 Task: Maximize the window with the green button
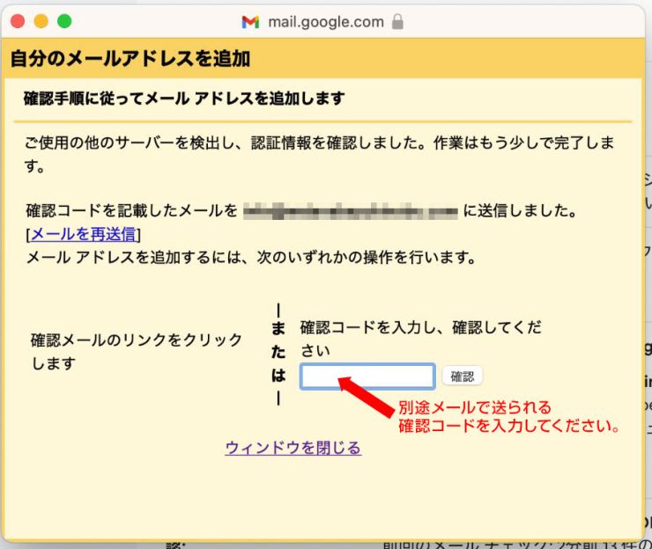point(63,21)
